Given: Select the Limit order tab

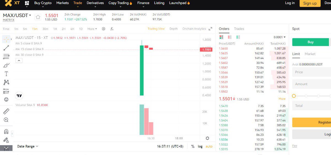Looking at the screenshot, I should click(x=296, y=54).
